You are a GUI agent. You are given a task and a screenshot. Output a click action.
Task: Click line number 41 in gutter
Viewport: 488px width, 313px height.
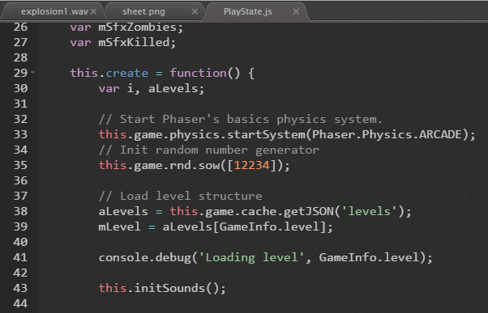click(x=20, y=257)
